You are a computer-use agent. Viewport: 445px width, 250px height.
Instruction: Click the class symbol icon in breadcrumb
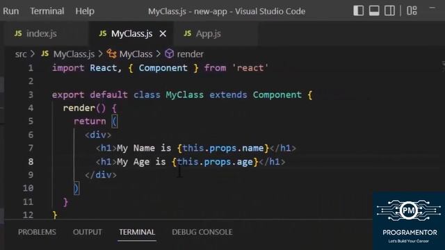click(x=111, y=53)
